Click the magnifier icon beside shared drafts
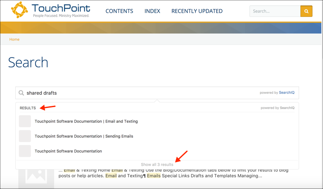 [x=21, y=93]
